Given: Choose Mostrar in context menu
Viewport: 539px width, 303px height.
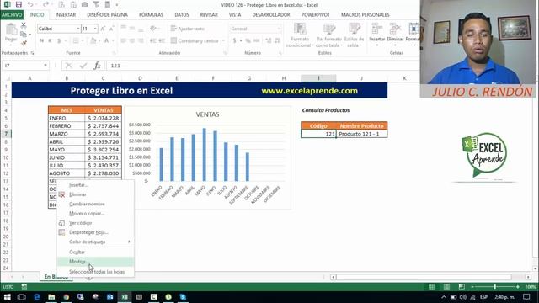Looking at the screenshot, I should (x=95, y=262).
